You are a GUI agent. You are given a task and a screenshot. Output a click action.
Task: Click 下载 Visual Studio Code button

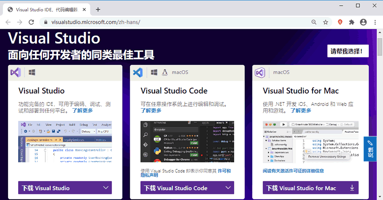(187, 188)
